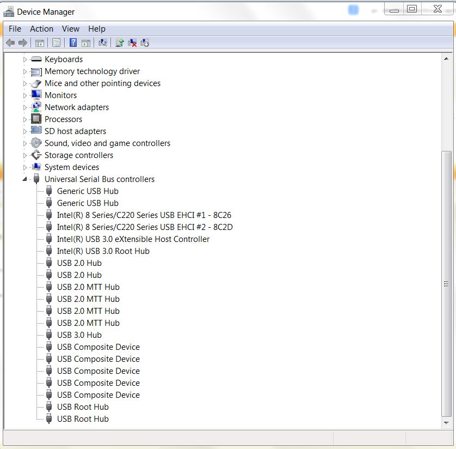This screenshot has height=449, width=456.
Task: Open the File menu
Action: (15, 29)
